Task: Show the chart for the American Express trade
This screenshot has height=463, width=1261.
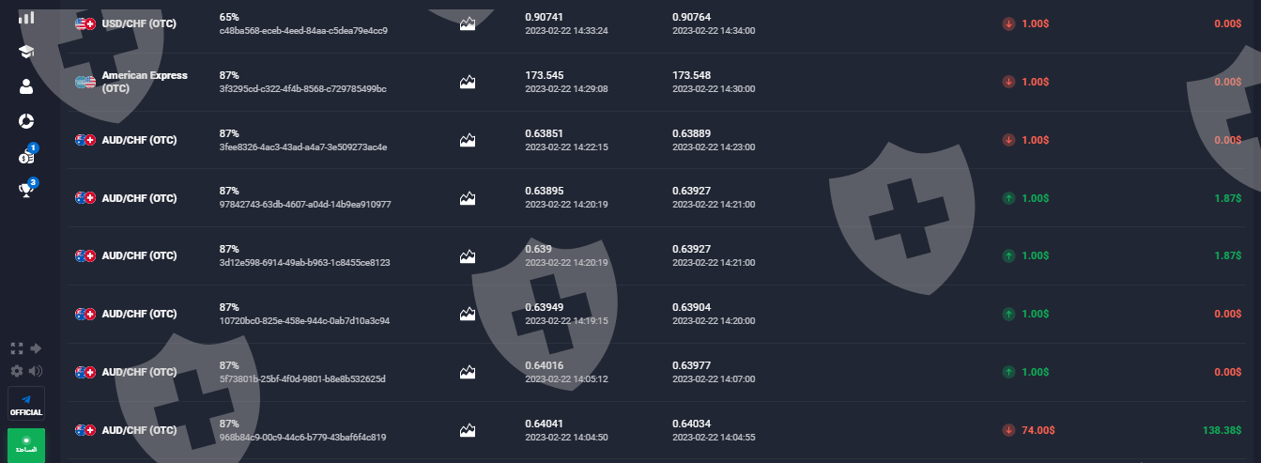Action: (x=468, y=82)
